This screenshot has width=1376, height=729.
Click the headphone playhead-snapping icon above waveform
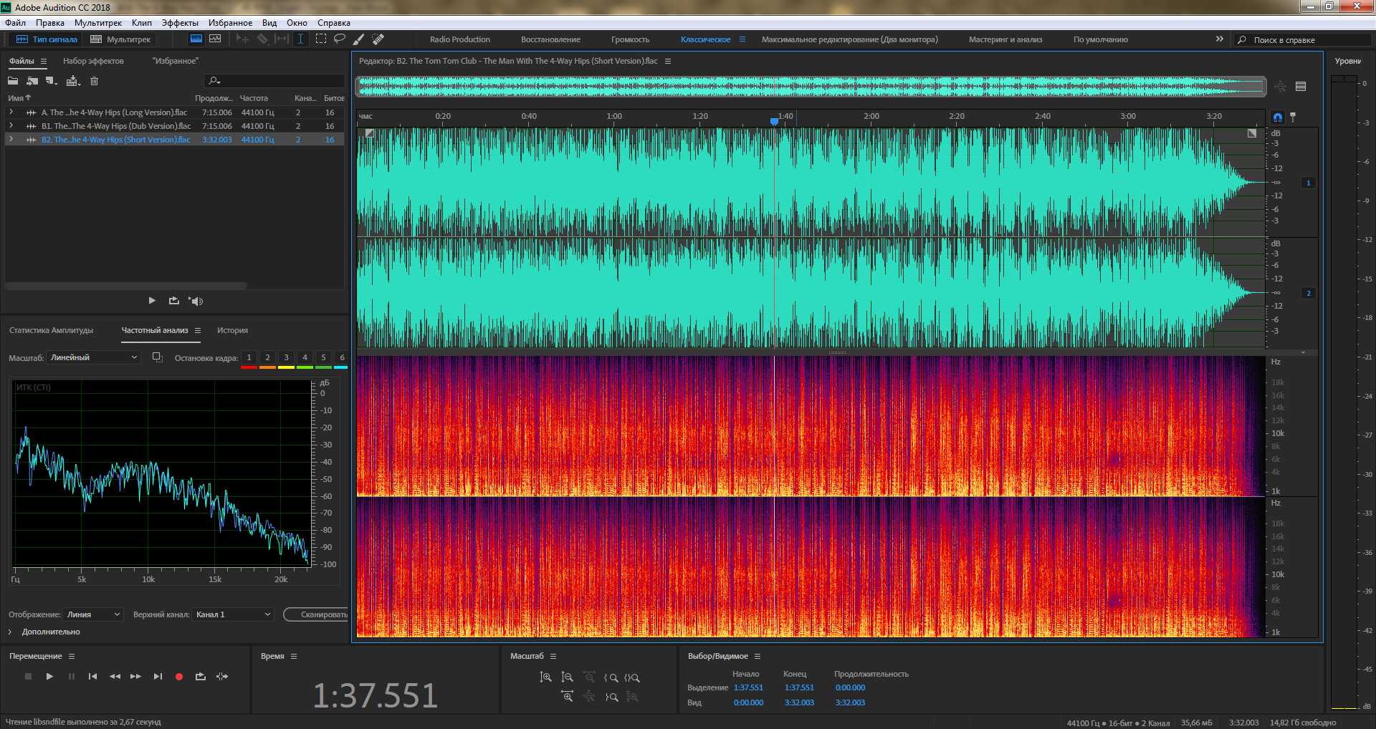pos(1278,117)
